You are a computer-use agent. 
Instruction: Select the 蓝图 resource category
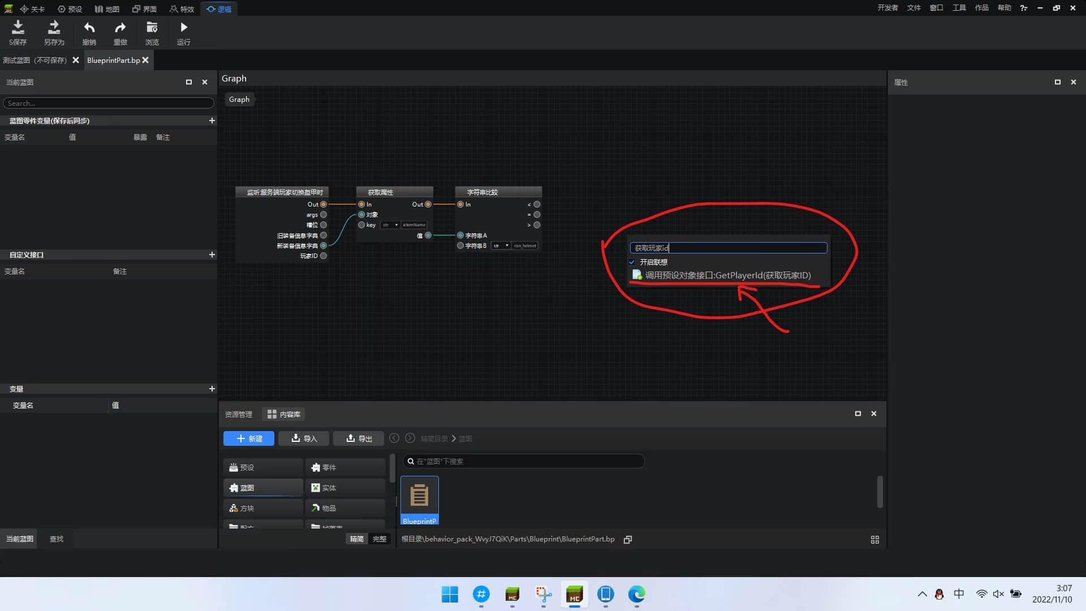click(x=263, y=488)
